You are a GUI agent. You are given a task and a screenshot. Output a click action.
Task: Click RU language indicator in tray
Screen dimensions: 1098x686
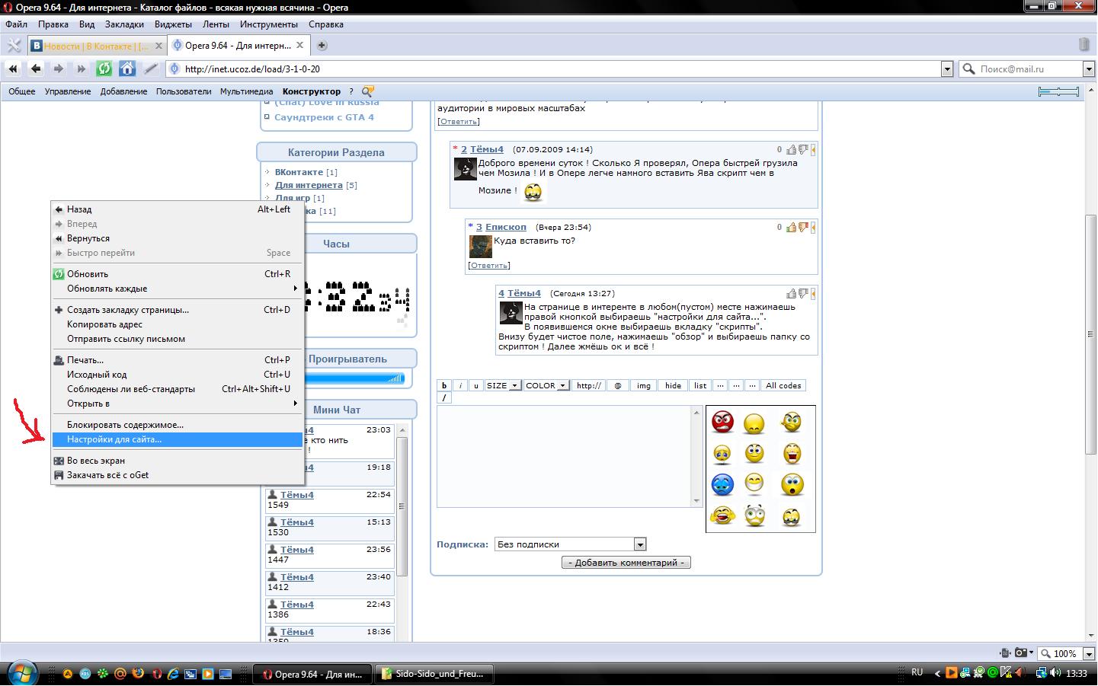[917, 672]
